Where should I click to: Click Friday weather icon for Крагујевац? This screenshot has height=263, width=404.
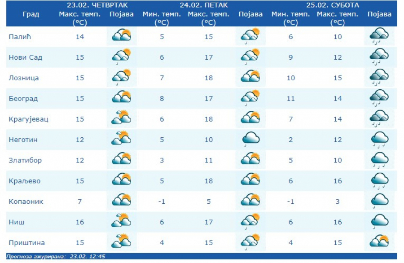pyautogui.click(x=250, y=119)
